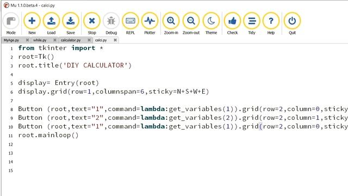Viewport: 348px width, 196px height.
Task: Toggle the Theme
Action: tap(211, 23)
